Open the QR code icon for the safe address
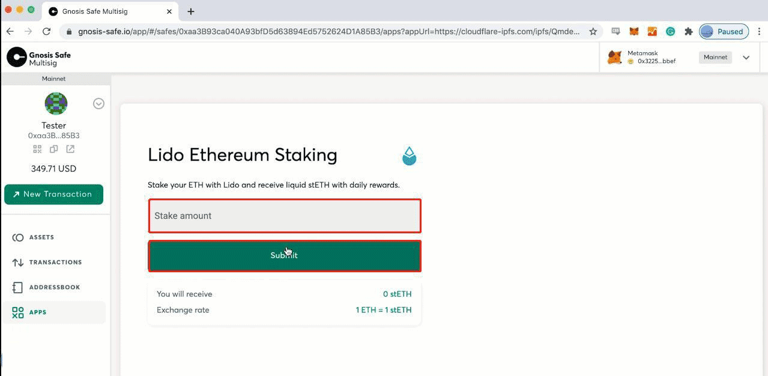Viewport: 768px width, 376px height. (x=37, y=149)
